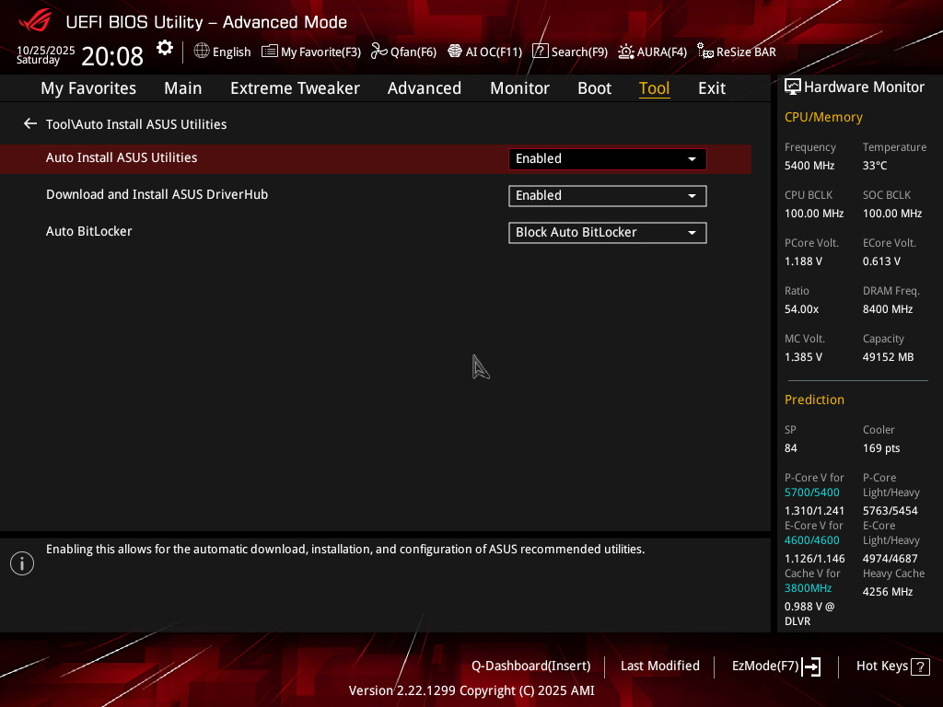
Task: Click the ReSize BAR icon
Action: coord(705,52)
